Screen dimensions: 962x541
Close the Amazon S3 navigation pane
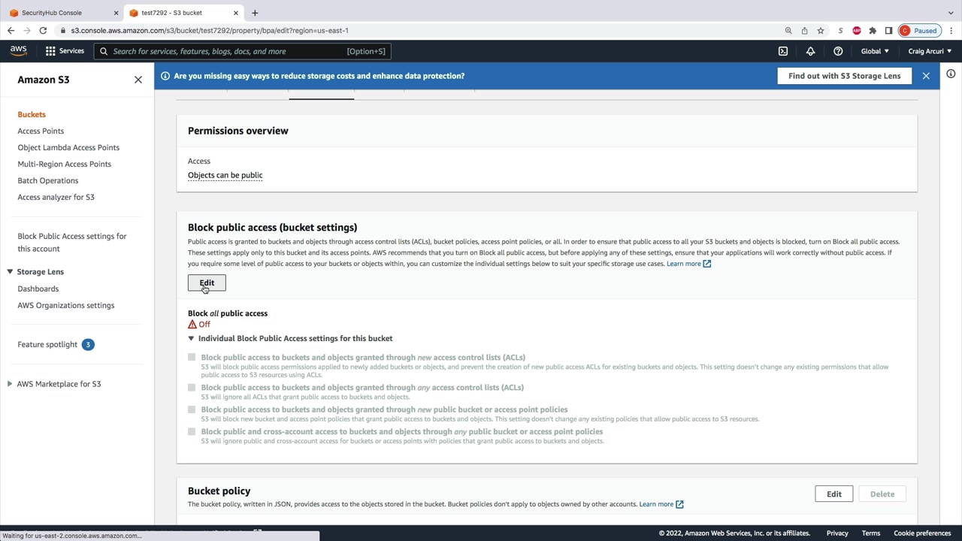coord(138,80)
